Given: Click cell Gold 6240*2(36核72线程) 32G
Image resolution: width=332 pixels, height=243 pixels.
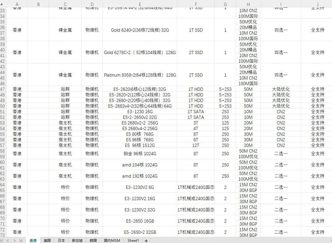Looking at the screenshot, I should [140, 30].
